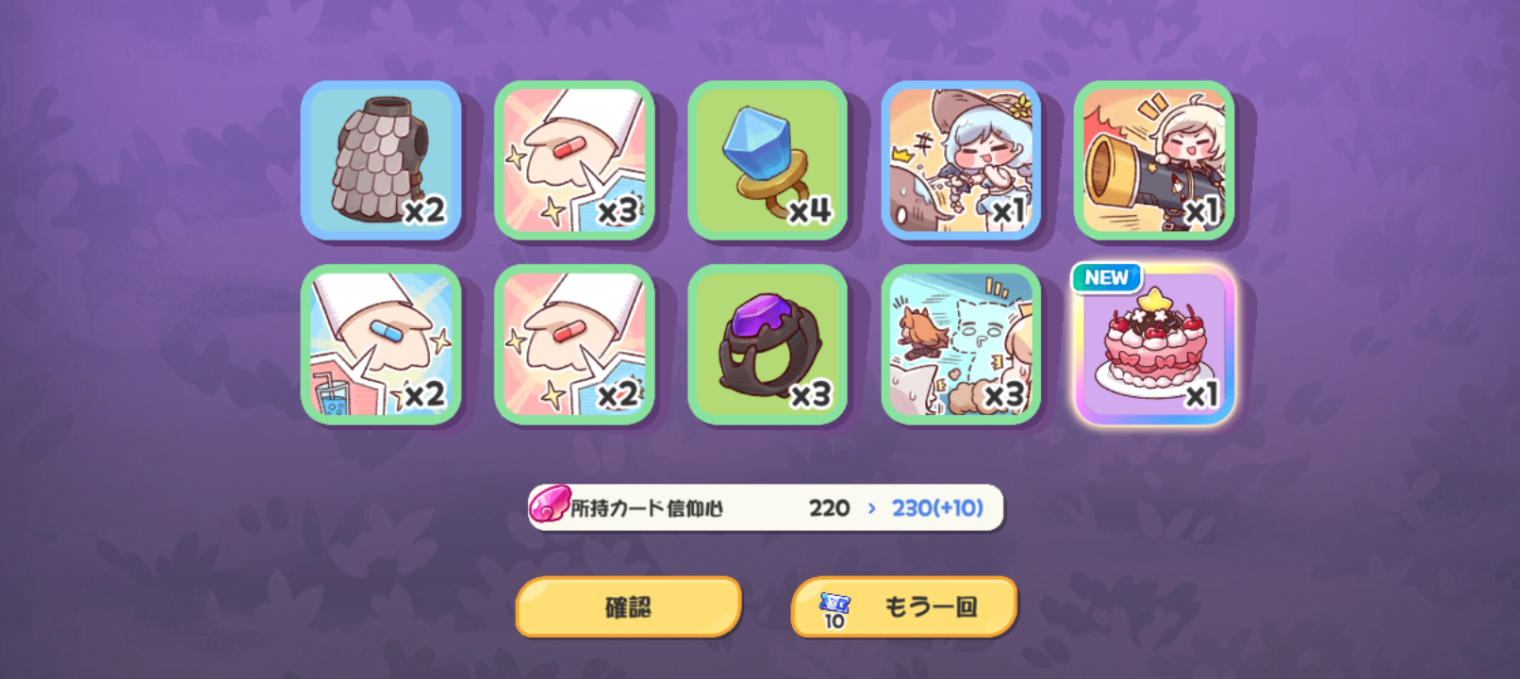Screen dimensions: 1520x679
Task: Tap the 230(+10) faith value
Action: (937, 508)
